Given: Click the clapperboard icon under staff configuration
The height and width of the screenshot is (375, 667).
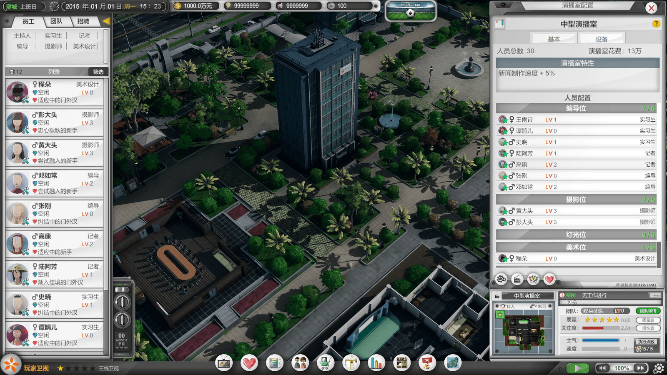Looking at the screenshot, I should (x=517, y=279).
